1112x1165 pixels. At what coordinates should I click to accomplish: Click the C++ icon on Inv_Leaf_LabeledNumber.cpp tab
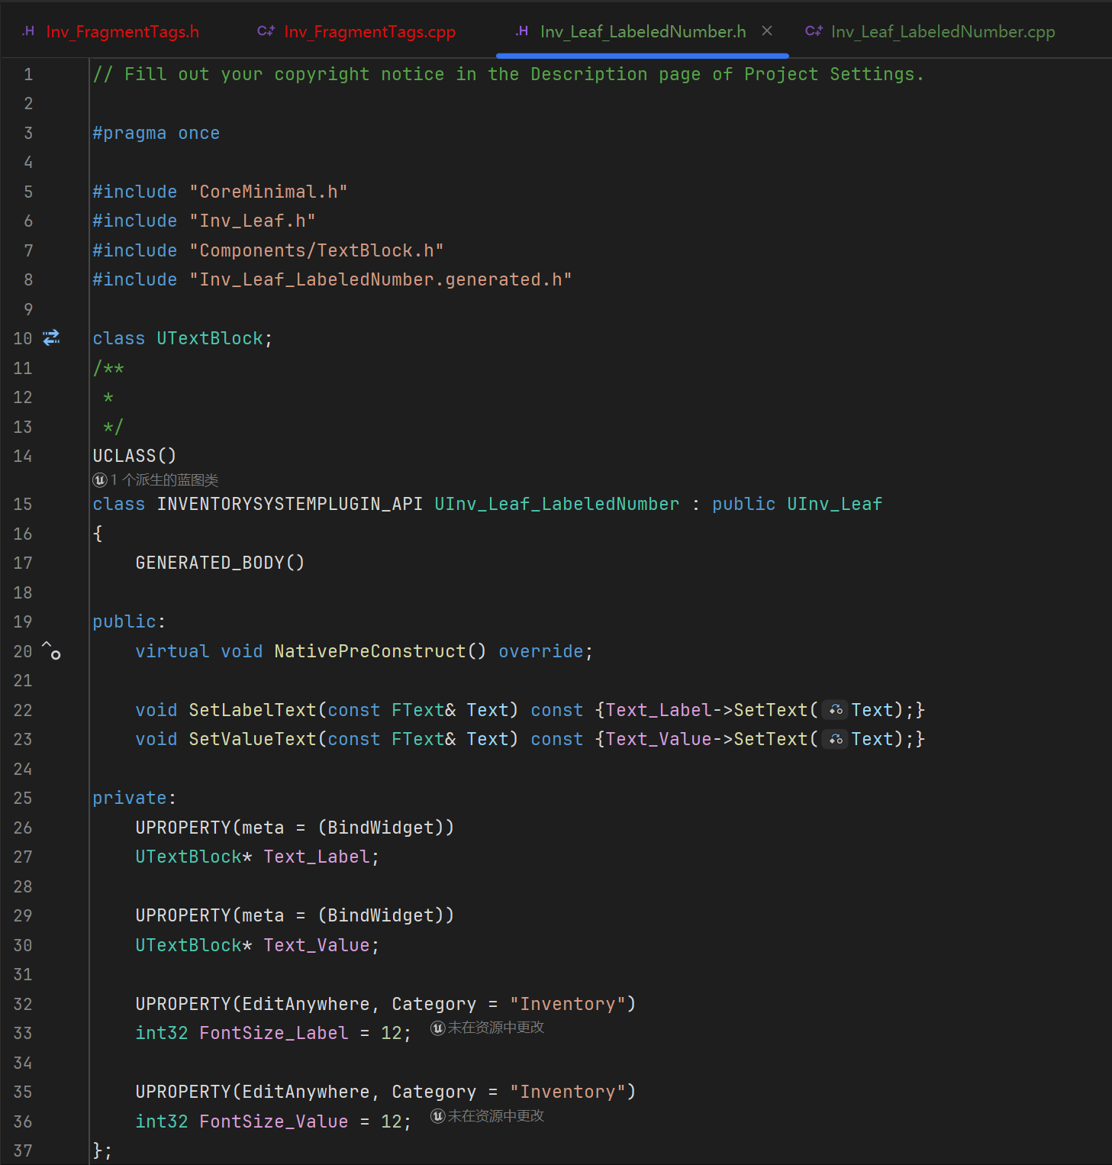coord(814,31)
